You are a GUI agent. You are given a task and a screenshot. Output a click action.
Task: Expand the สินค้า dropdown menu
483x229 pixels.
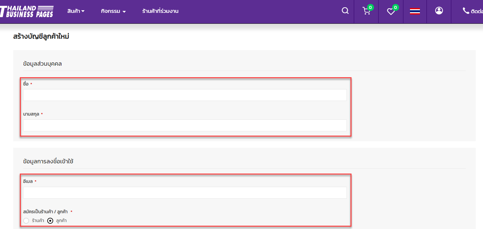76,11
